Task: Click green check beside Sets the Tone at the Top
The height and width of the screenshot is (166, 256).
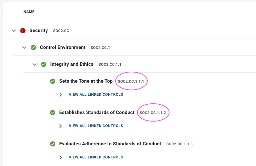Action: tap(53, 81)
